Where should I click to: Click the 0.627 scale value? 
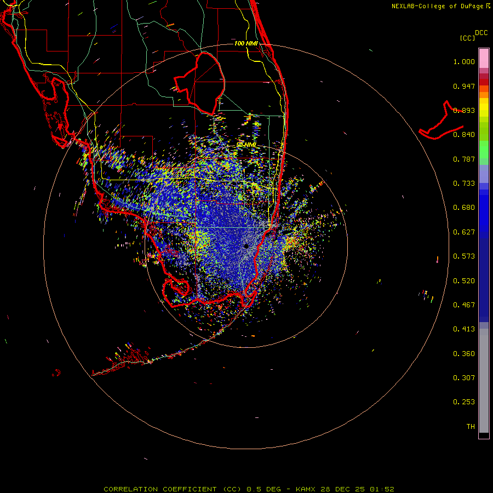tap(464, 232)
